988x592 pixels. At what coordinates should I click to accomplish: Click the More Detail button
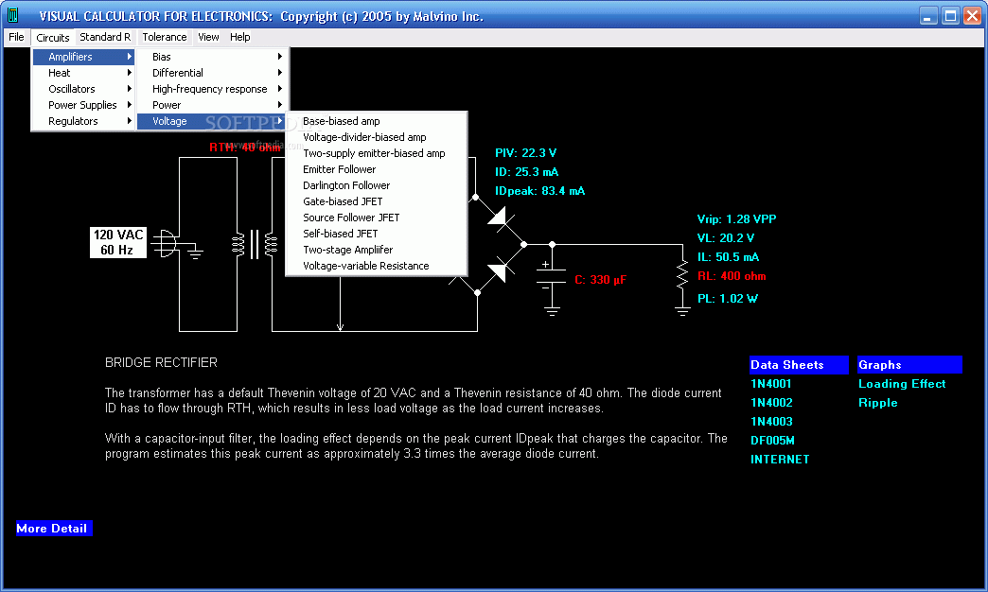tap(54, 529)
